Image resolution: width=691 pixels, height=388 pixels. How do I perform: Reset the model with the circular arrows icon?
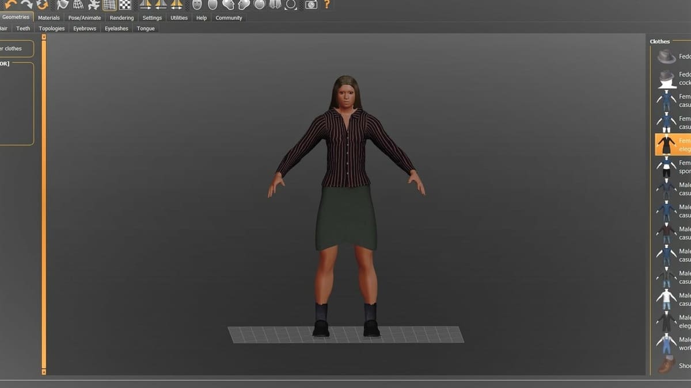coord(43,5)
